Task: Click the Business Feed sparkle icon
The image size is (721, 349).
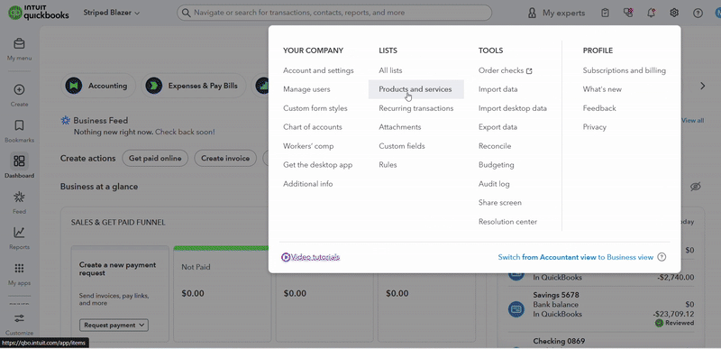Action: coord(66,121)
